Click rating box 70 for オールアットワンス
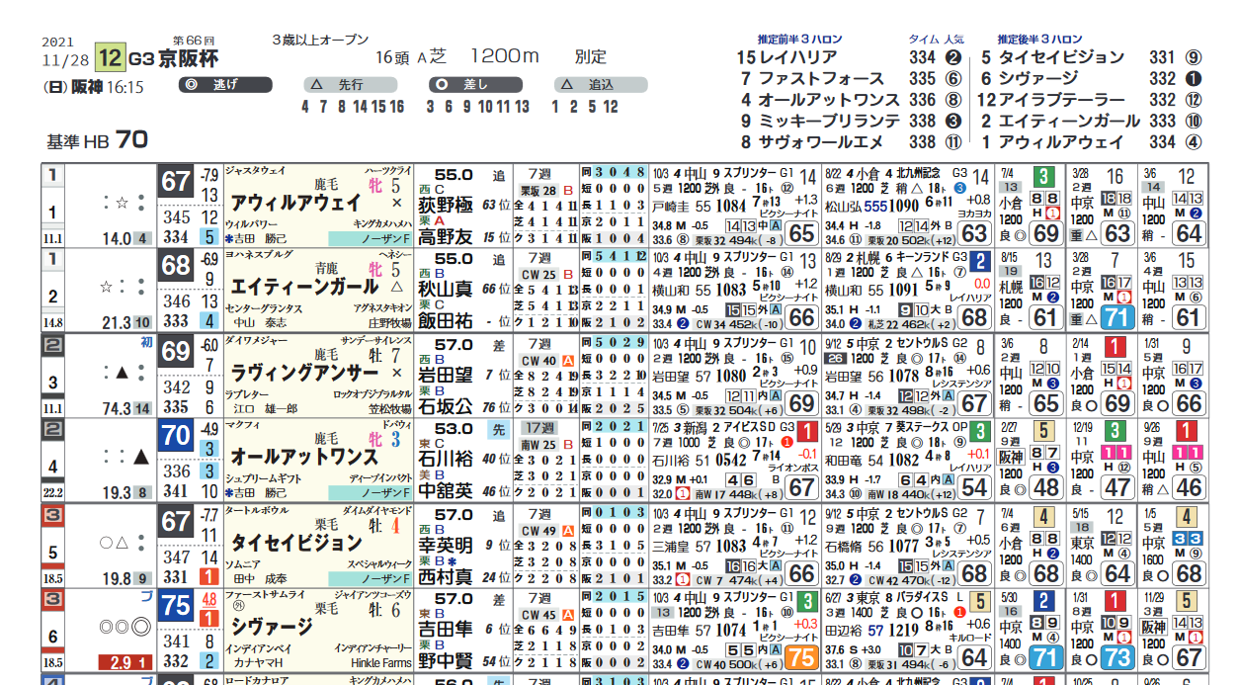The image size is (1240, 685). tap(176, 434)
